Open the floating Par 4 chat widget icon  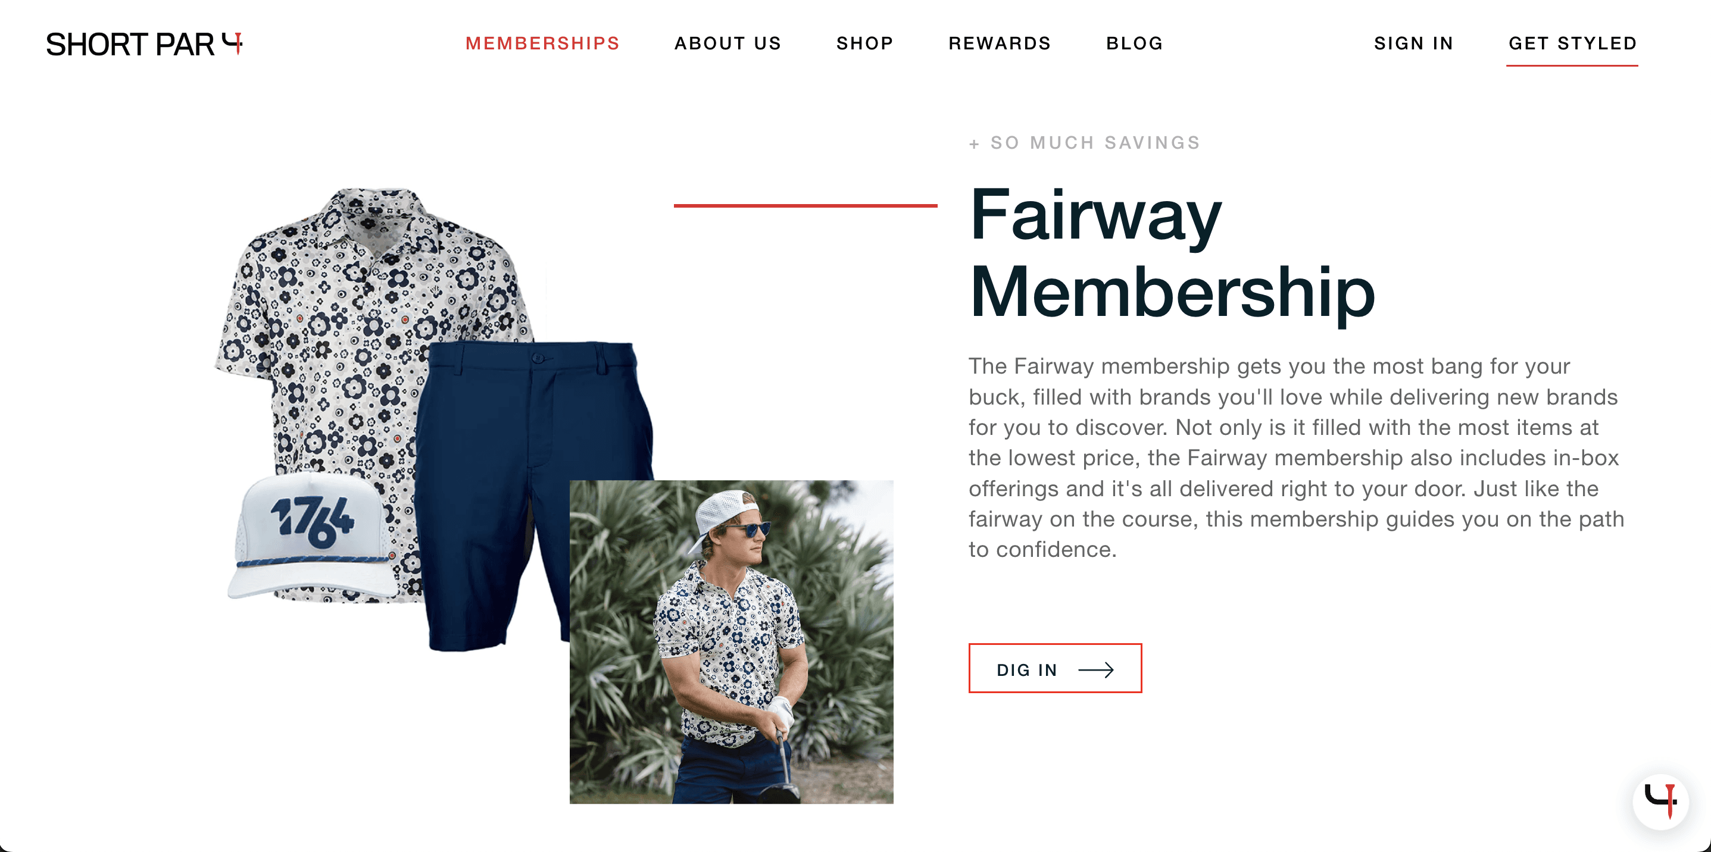coord(1660,801)
